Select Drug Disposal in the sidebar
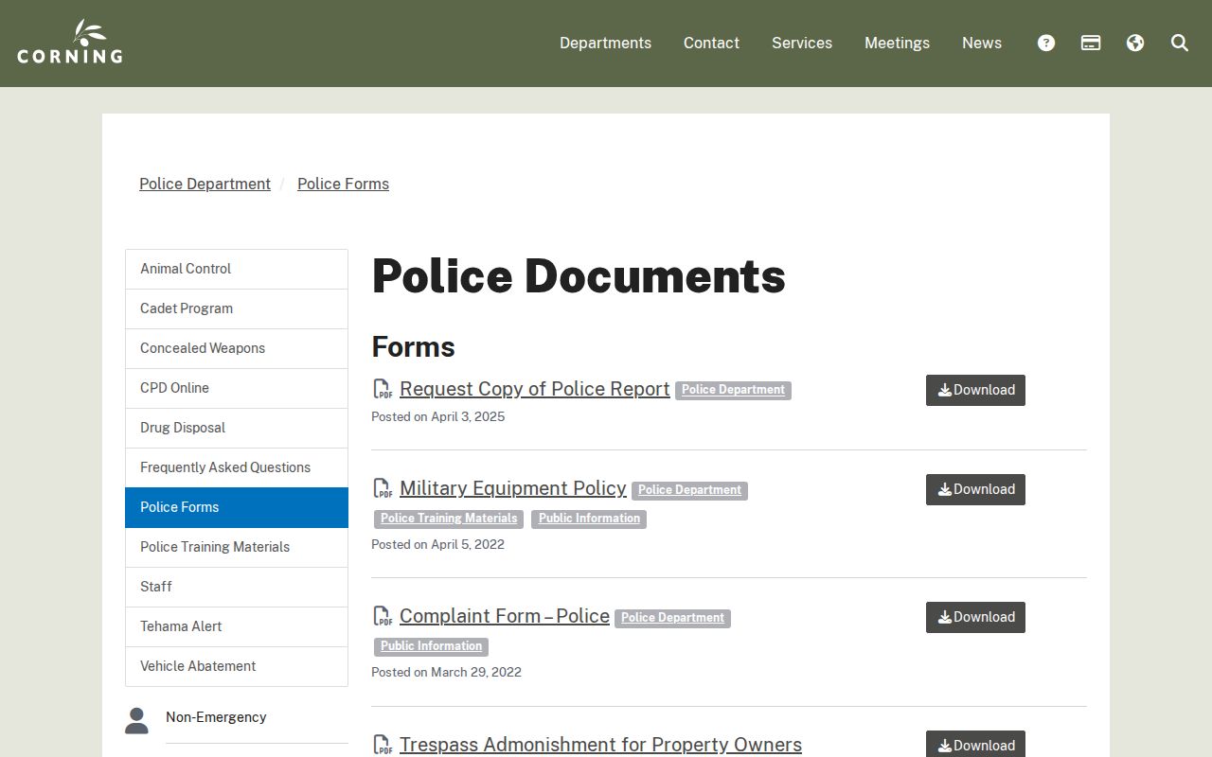 237,428
